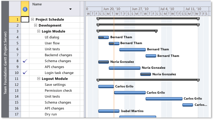Select the Backend changes task
The width and height of the screenshot is (214, 120).
point(59,55)
